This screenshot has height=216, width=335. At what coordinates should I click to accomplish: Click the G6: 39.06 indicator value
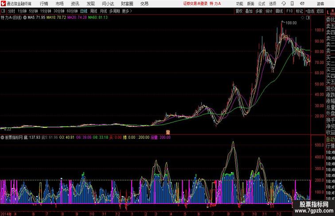click(x=84, y=137)
